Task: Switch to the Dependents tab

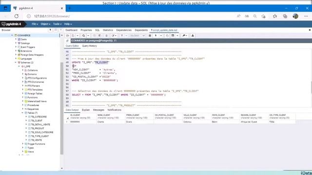Action: click(141, 30)
